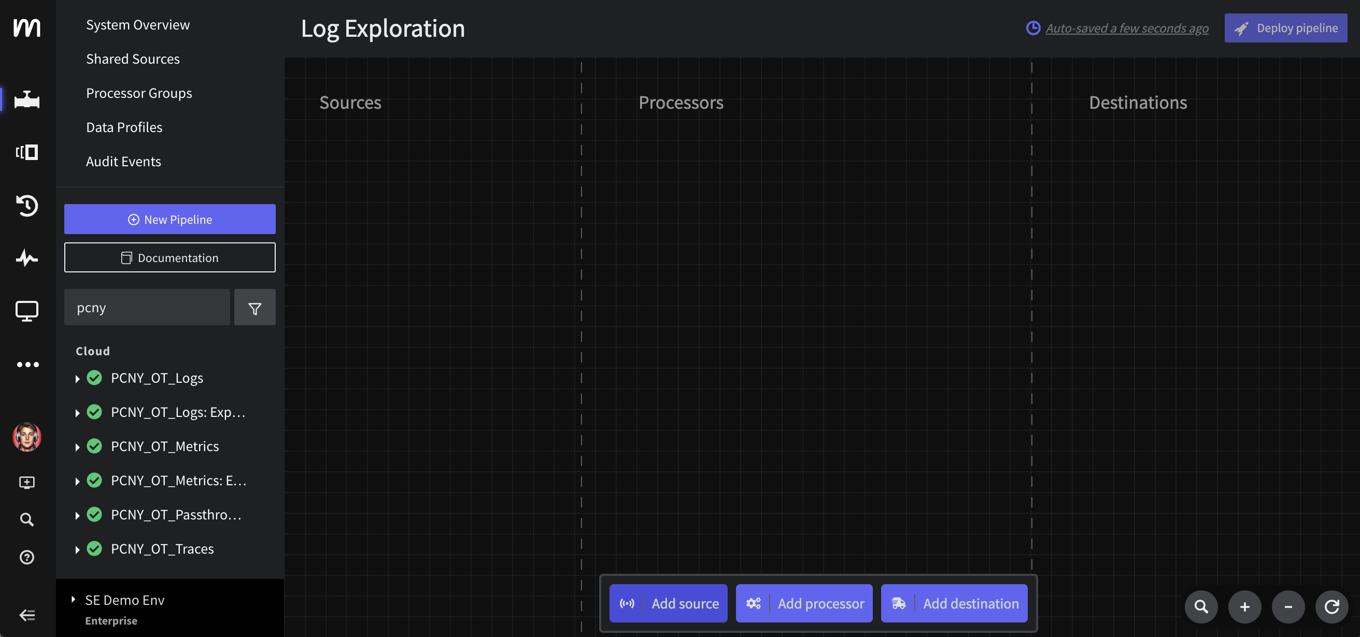Screen dimensions: 1360x637
Task: Open the help question mark icon
Action: 27,557
